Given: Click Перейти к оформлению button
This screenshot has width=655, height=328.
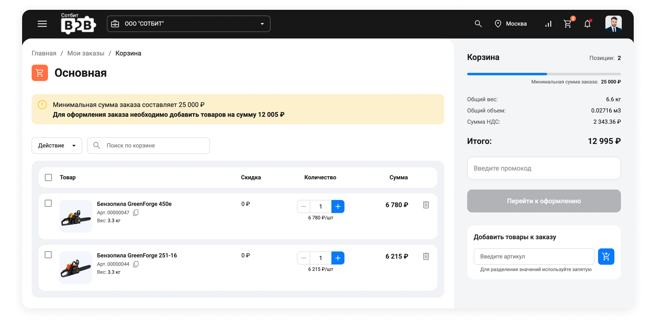Looking at the screenshot, I should point(544,201).
